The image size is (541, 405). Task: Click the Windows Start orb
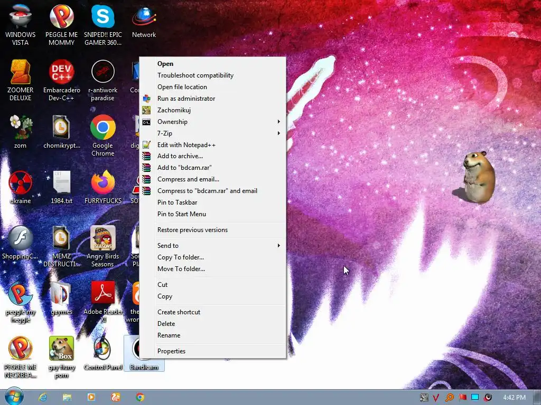[x=14, y=397]
